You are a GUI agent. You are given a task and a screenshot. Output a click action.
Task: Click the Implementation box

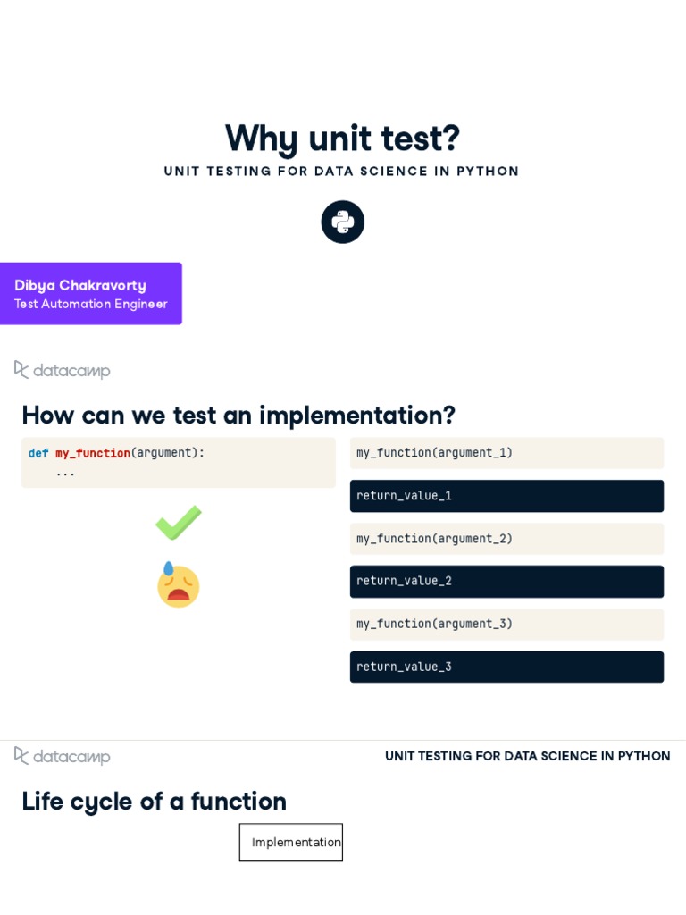[x=291, y=842]
